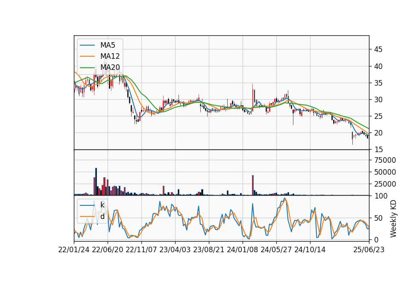Click the d legend label in KD panel
Viewport: 410px width, 294px height.
click(102, 216)
